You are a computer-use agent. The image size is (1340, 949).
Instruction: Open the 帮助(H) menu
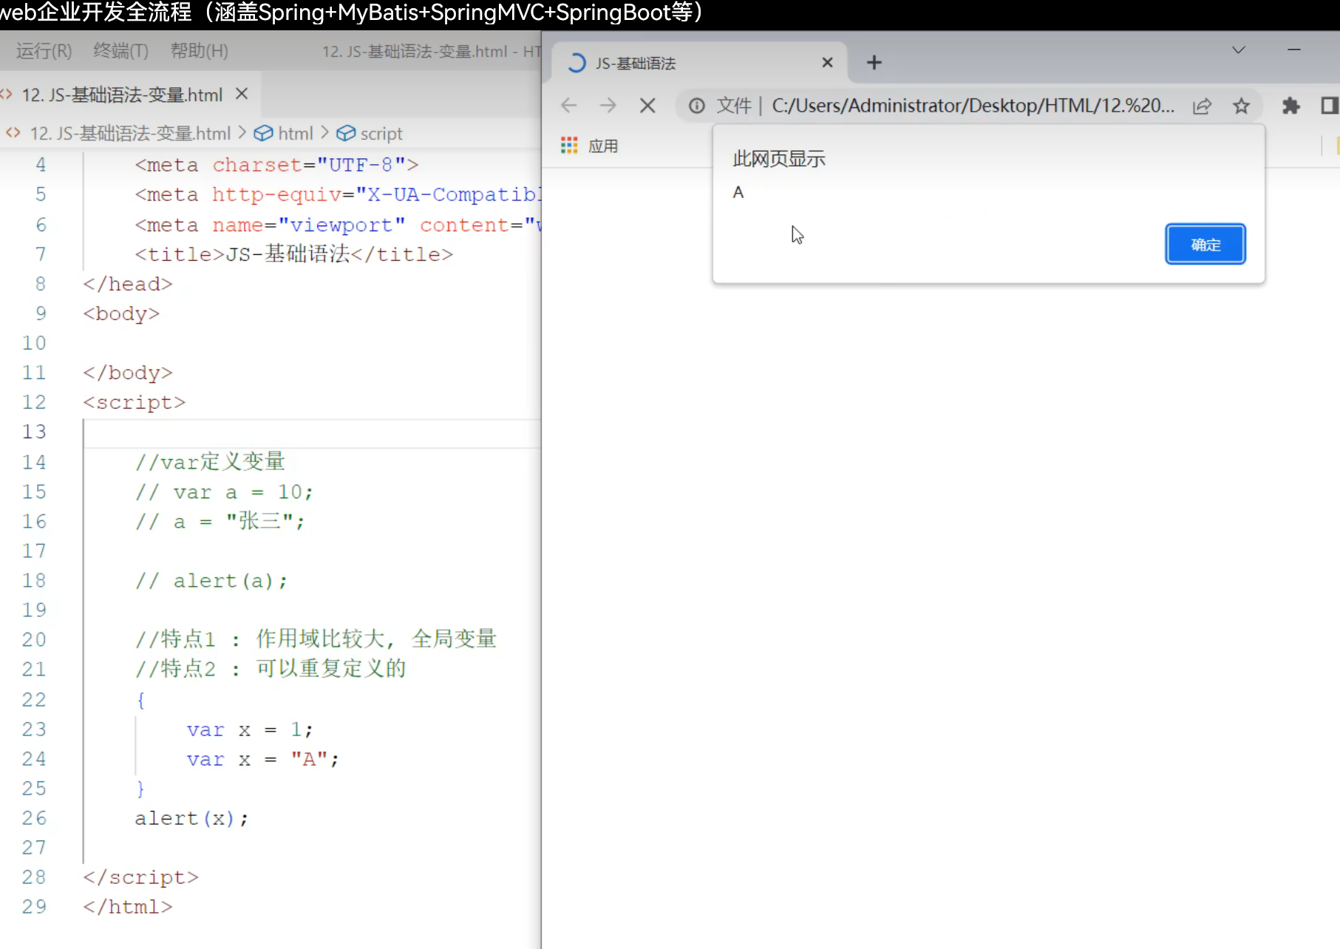[199, 51]
